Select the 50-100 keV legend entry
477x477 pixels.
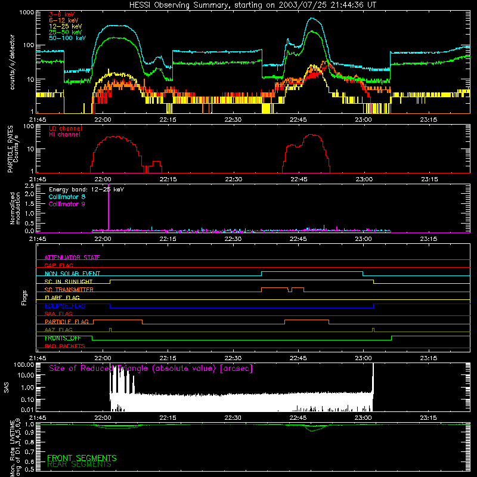click(67, 38)
